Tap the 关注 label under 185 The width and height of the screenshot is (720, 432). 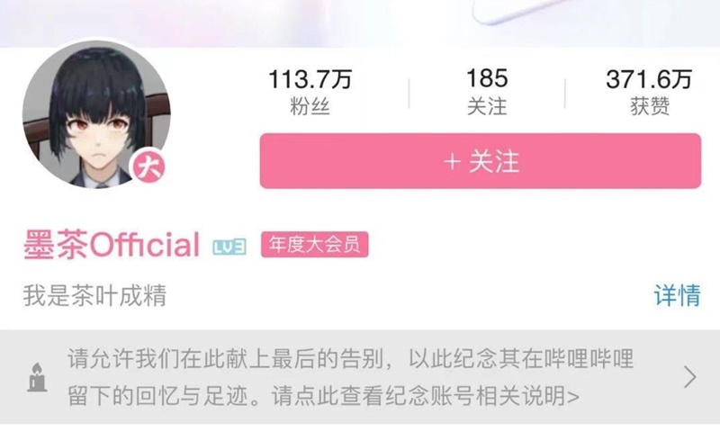pos(487,106)
